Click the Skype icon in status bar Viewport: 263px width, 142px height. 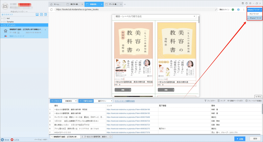(x=2, y=140)
